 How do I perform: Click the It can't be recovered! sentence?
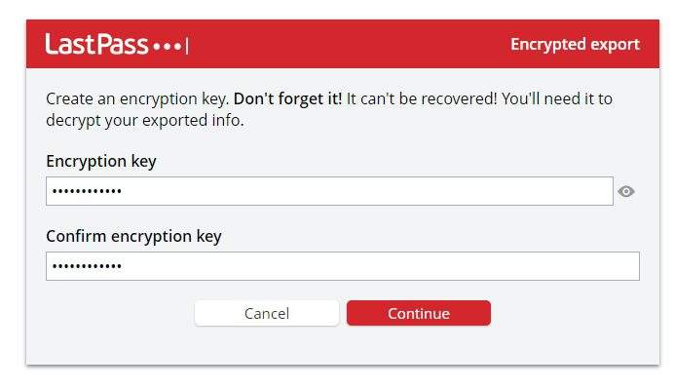422,98
